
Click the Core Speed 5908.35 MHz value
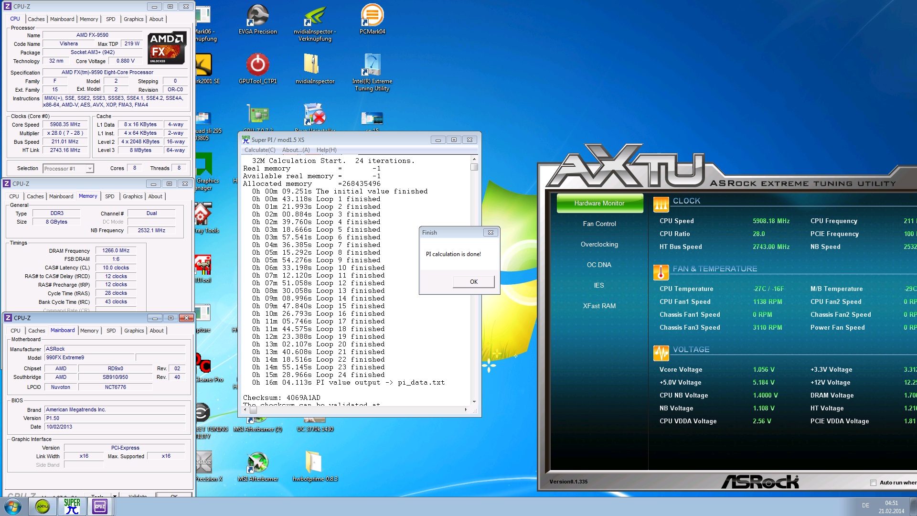[x=65, y=125]
